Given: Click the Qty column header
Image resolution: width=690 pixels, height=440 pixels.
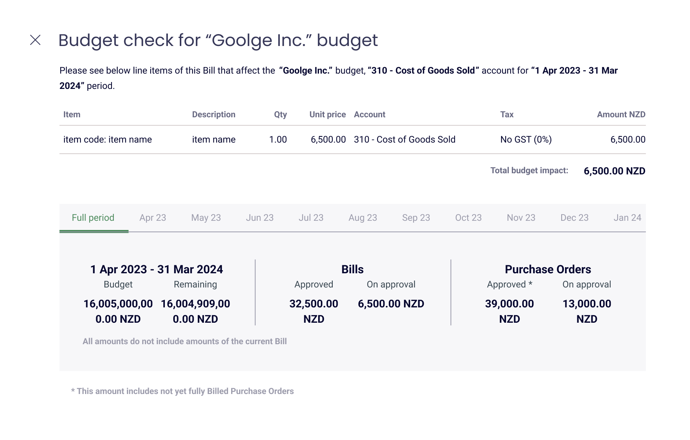Looking at the screenshot, I should pos(280,114).
